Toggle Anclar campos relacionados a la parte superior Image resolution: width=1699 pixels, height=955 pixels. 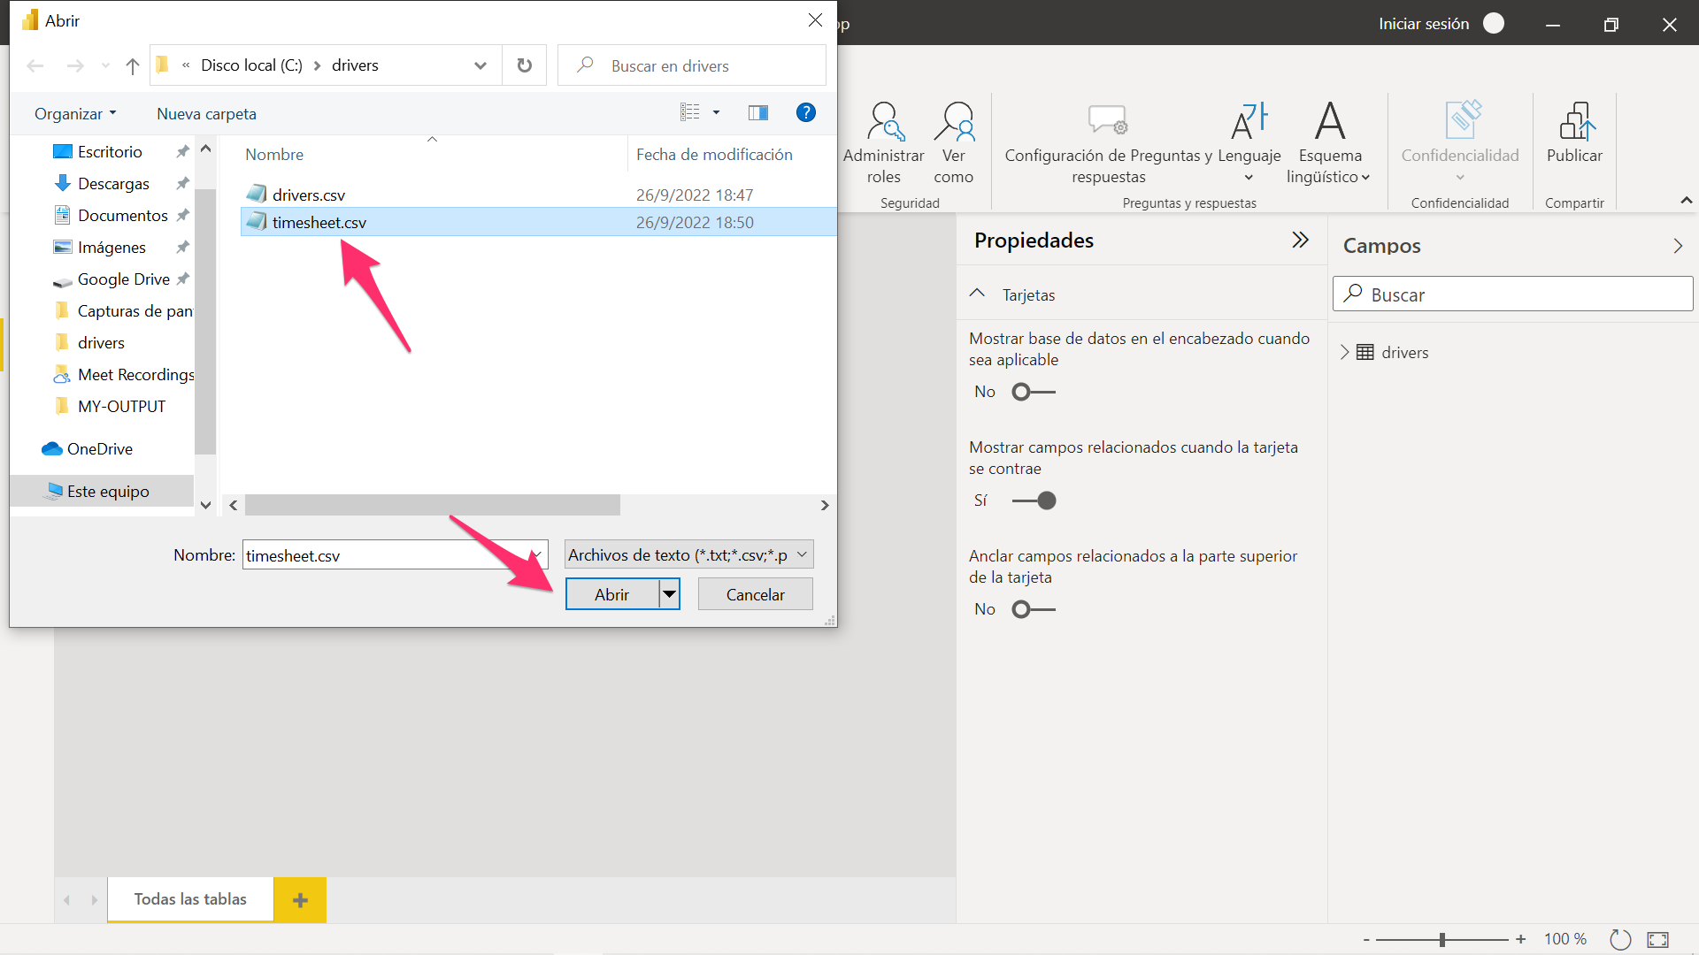click(x=1034, y=609)
